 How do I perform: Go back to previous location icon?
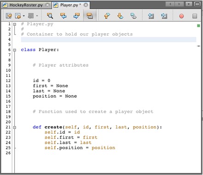point(18,16)
